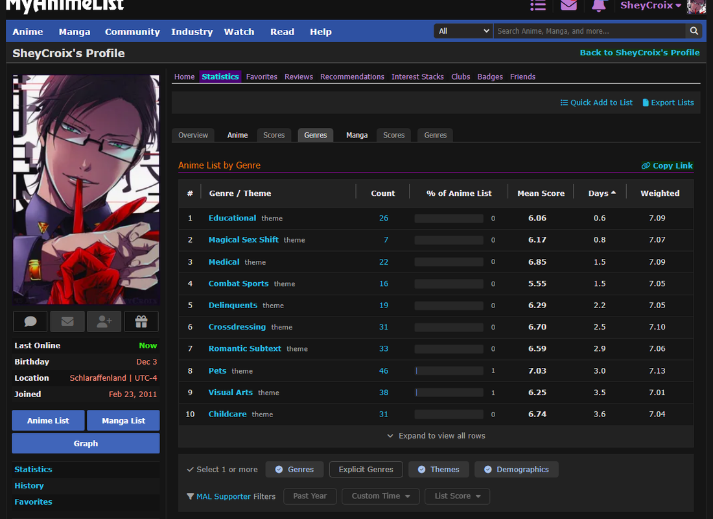713x519 pixels.
Task: Open the Crossdressing theme link
Action: [237, 326]
